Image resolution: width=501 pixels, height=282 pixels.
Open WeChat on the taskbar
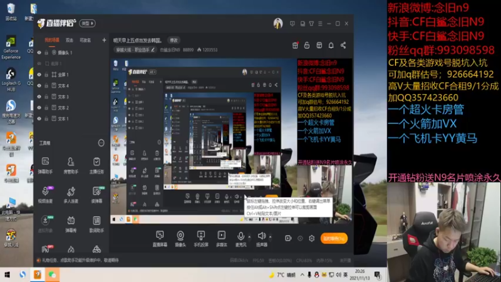click(52, 274)
